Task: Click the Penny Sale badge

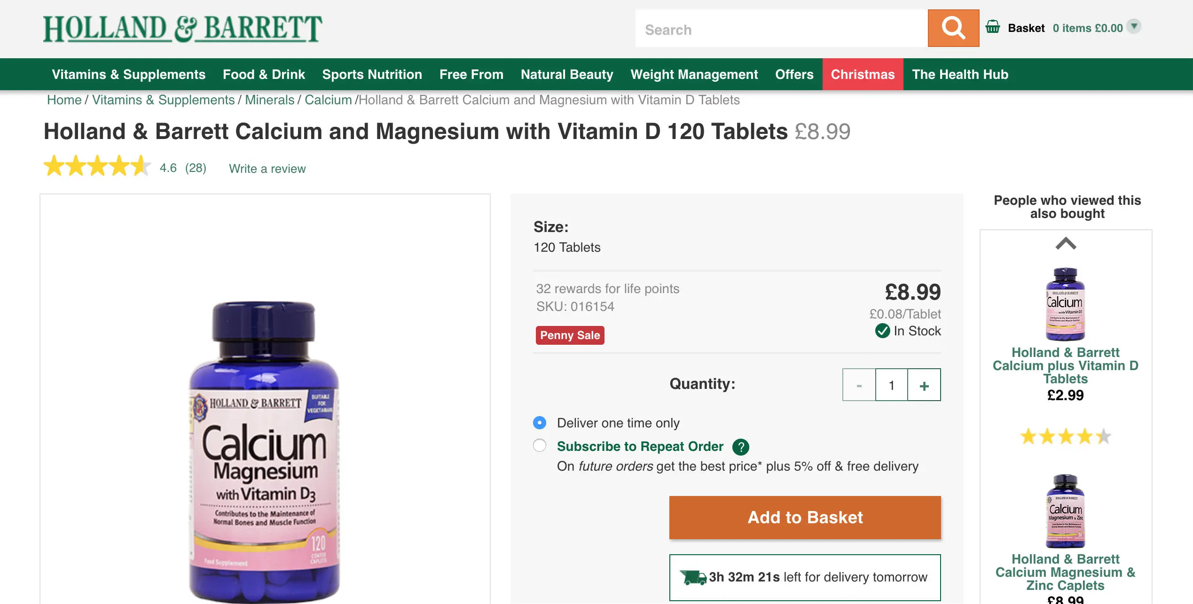Action: (x=570, y=335)
